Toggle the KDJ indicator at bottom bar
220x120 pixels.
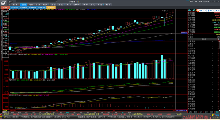(x=61, y=112)
